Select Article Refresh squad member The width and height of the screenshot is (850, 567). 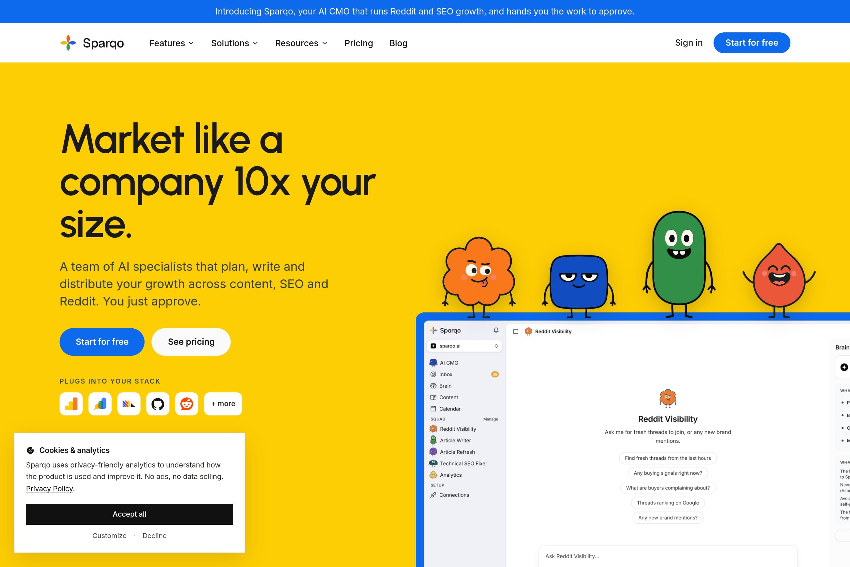tap(464, 452)
